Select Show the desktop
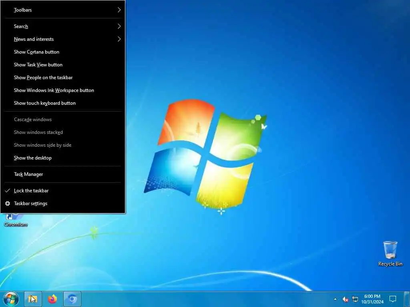This screenshot has height=307, width=410. pyautogui.click(x=63, y=158)
